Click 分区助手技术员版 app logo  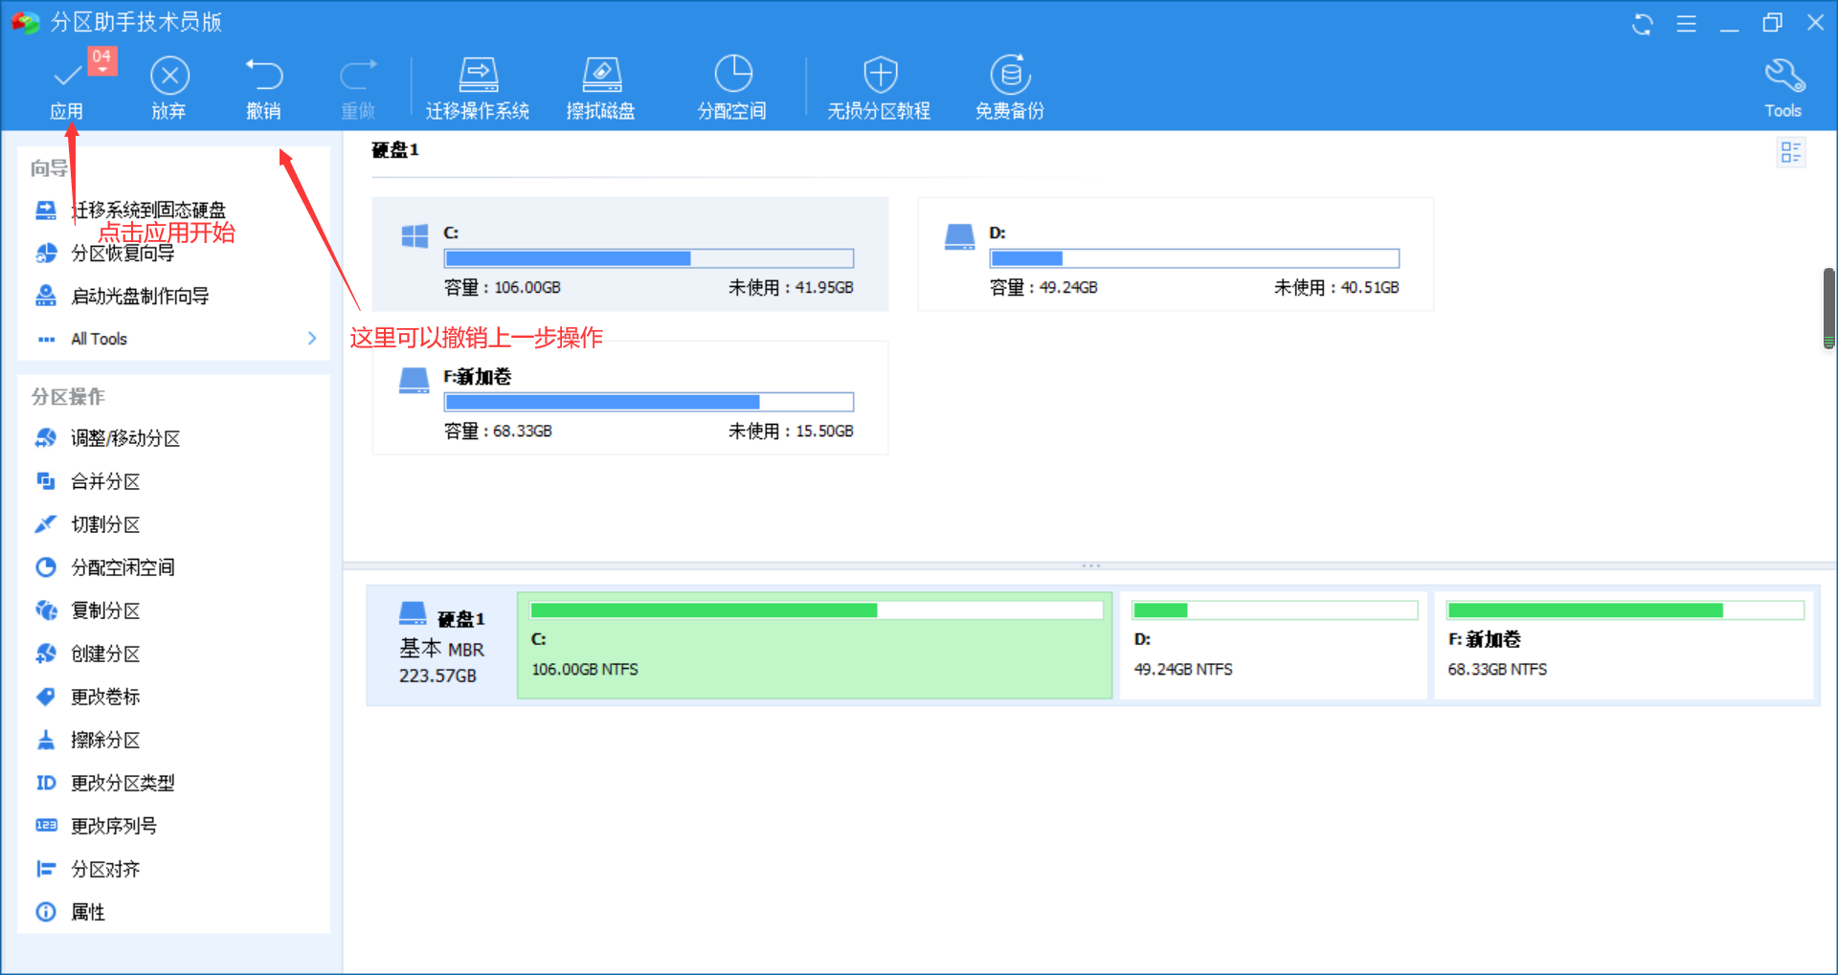(x=26, y=22)
